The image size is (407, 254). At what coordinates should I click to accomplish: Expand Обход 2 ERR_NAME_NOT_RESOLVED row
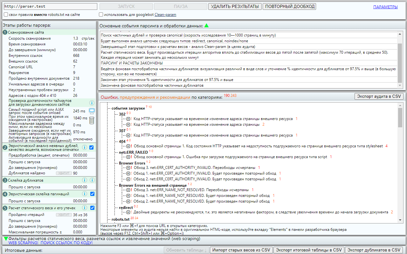[x=128, y=201]
